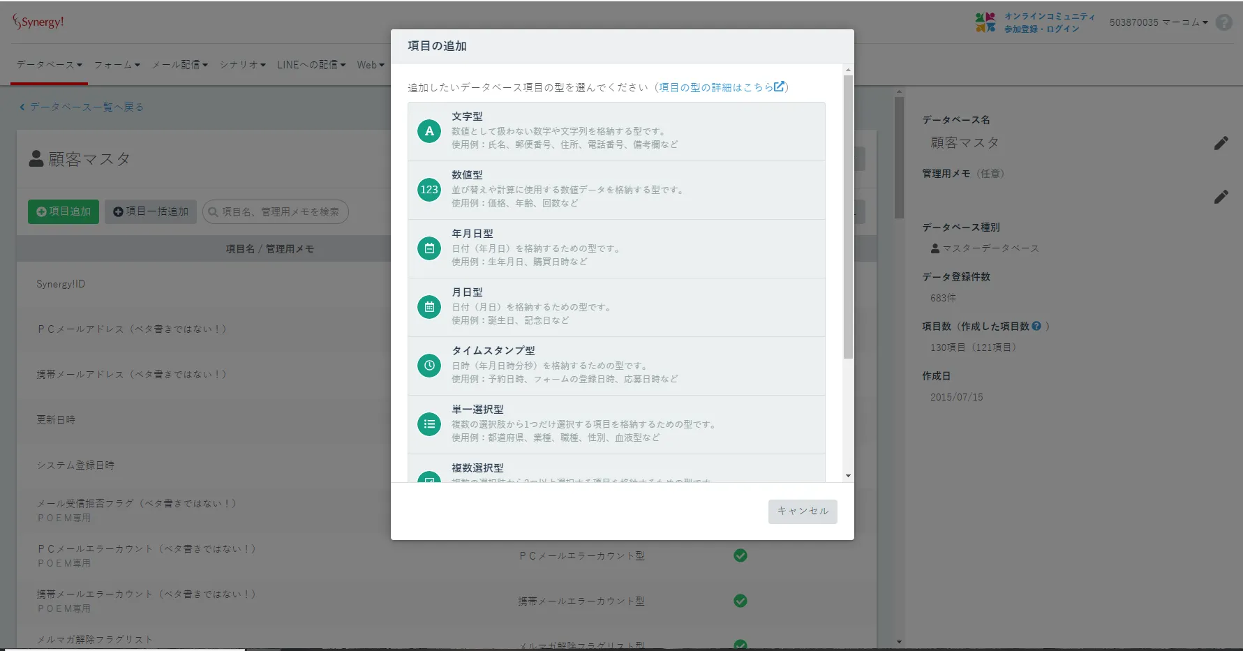The height and width of the screenshot is (651, 1243).
Task: Open the LINEへの配信 menu
Action: (x=311, y=65)
